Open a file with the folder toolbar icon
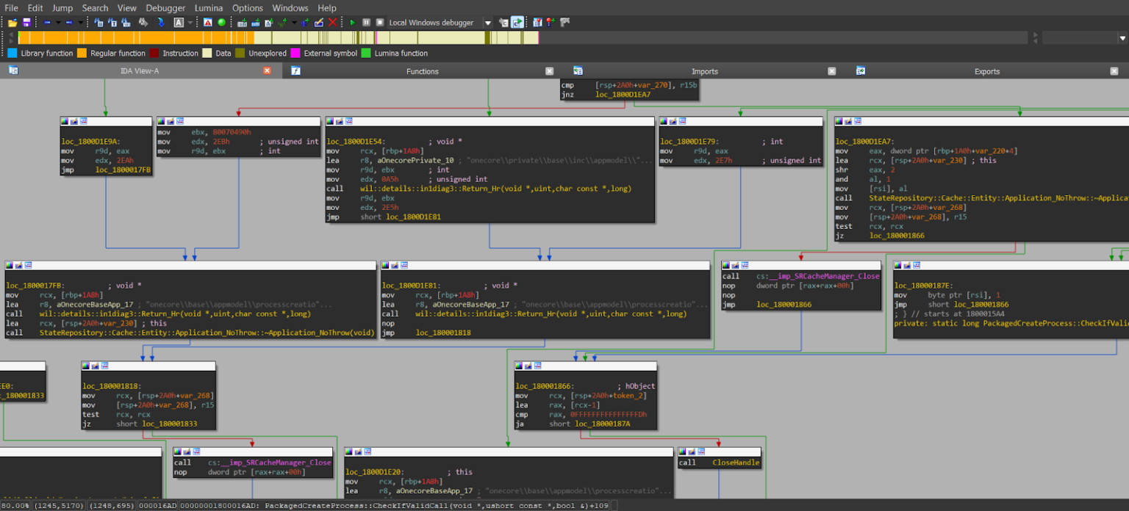 click(12, 23)
